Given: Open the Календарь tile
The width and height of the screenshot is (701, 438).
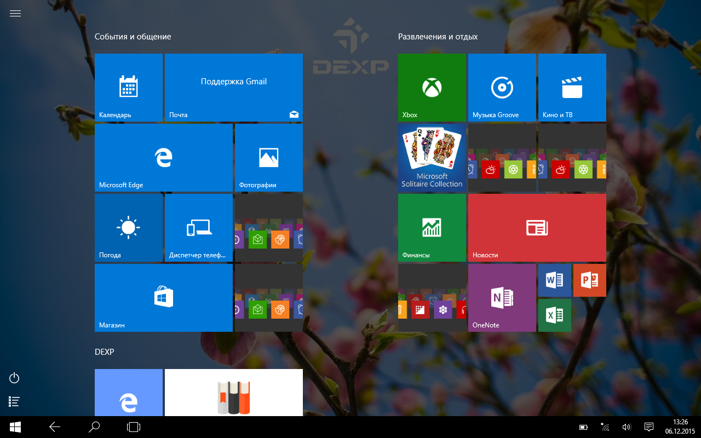Looking at the screenshot, I should [129, 88].
